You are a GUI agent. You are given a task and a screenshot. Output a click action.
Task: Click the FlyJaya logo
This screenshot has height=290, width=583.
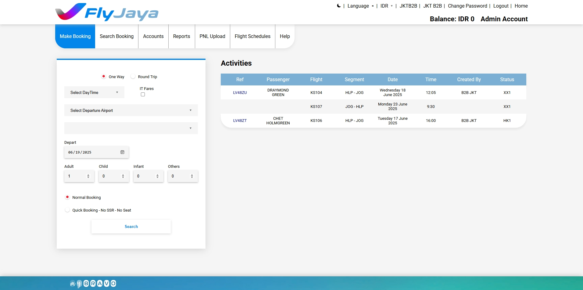pos(107,12)
